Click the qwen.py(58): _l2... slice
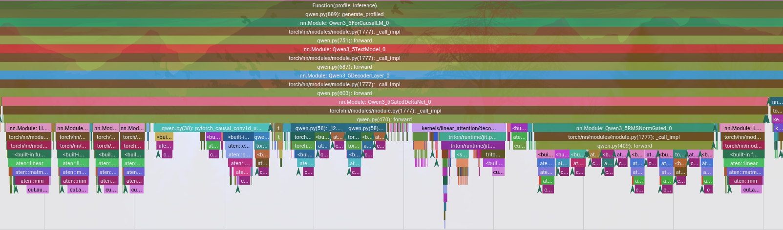 (318, 128)
